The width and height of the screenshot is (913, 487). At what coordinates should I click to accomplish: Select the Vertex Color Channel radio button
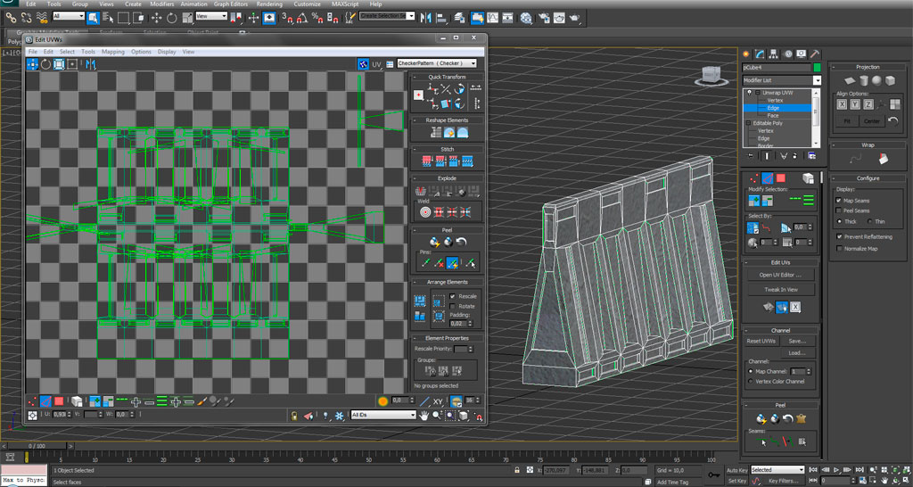point(750,382)
